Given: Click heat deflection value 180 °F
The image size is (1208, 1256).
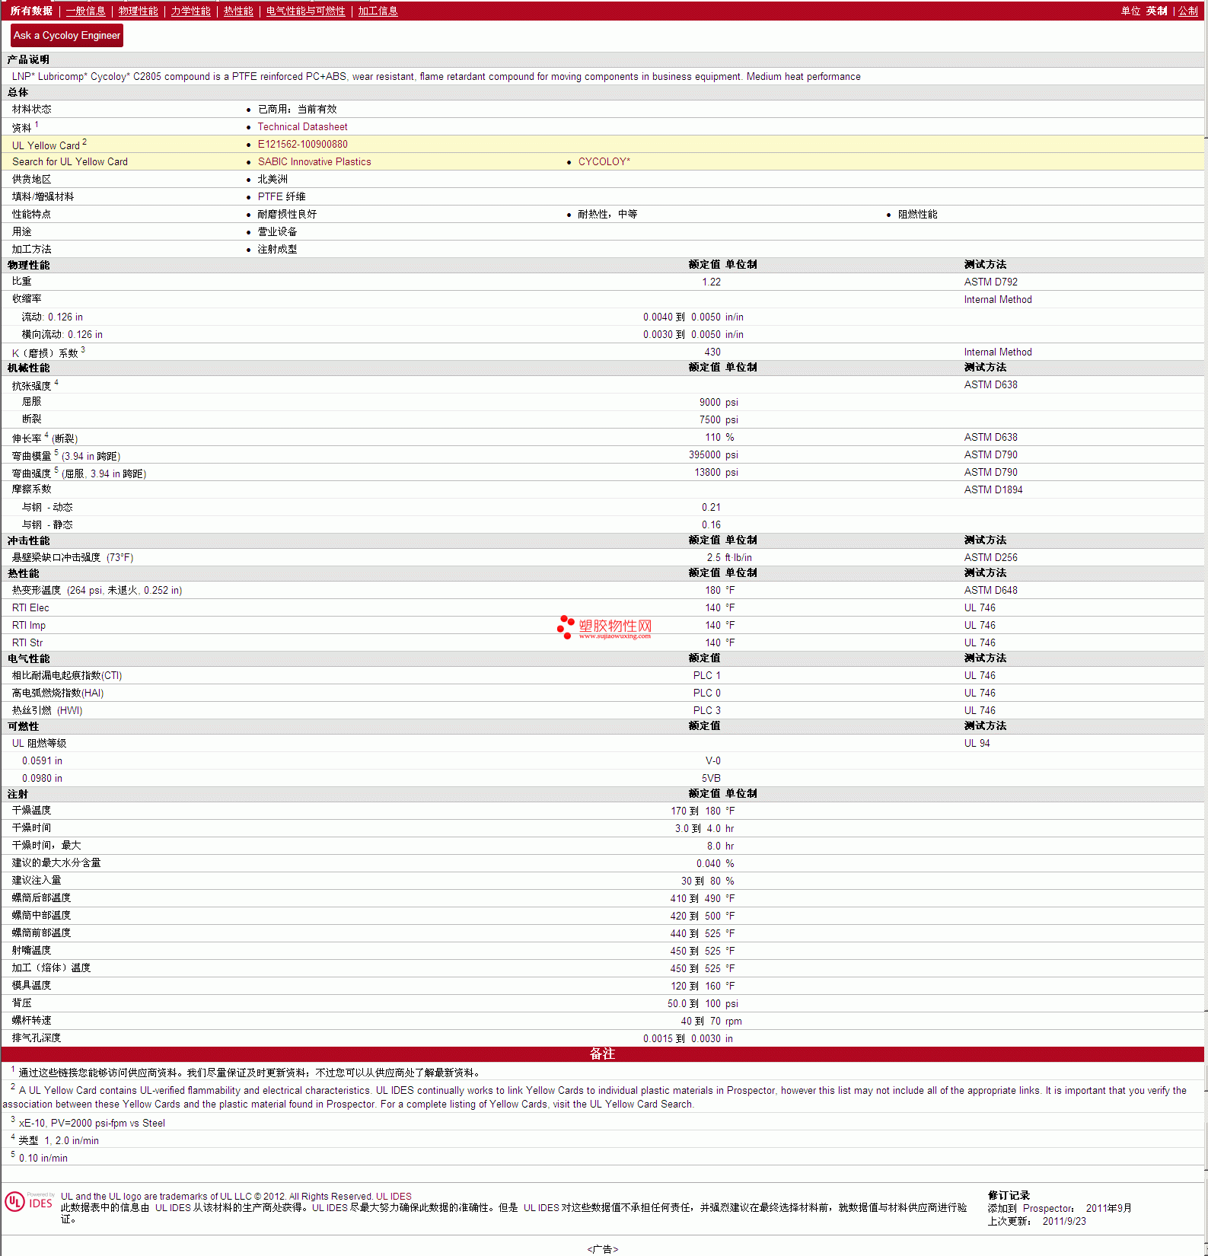Looking at the screenshot, I should tap(720, 591).
